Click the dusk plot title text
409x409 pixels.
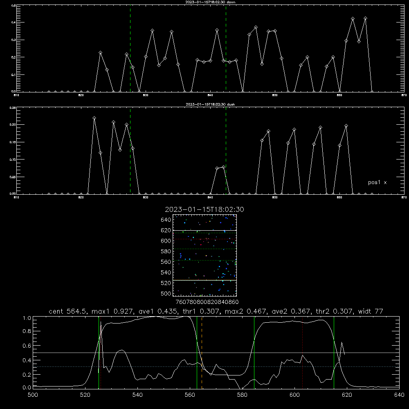pyautogui.click(x=210, y=104)
